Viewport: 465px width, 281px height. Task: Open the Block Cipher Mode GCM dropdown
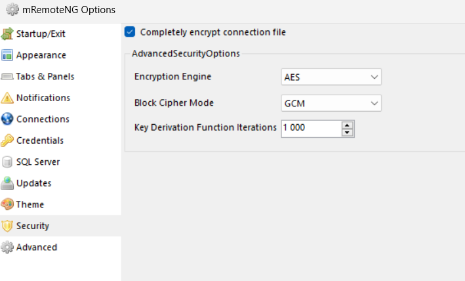pos(331,103)
